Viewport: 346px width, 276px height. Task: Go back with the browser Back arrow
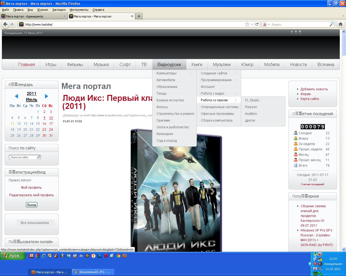(x=5, y=24)
